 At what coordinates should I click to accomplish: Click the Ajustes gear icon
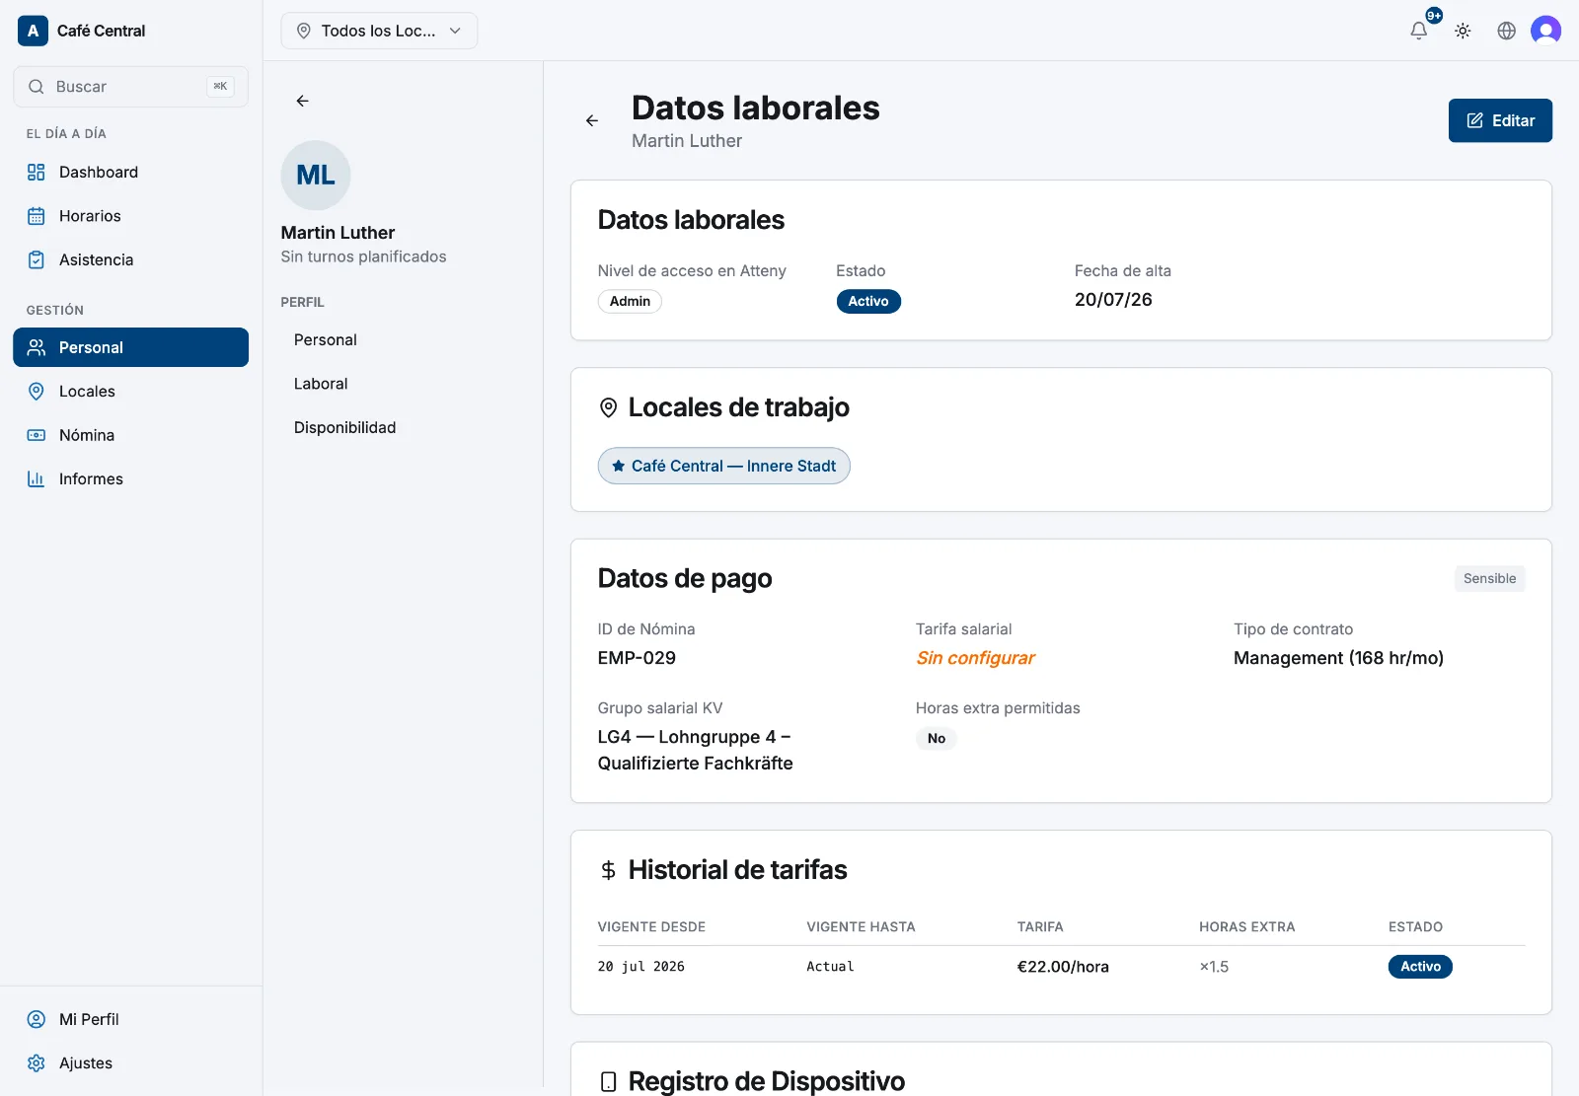[x=37, y=1062]
